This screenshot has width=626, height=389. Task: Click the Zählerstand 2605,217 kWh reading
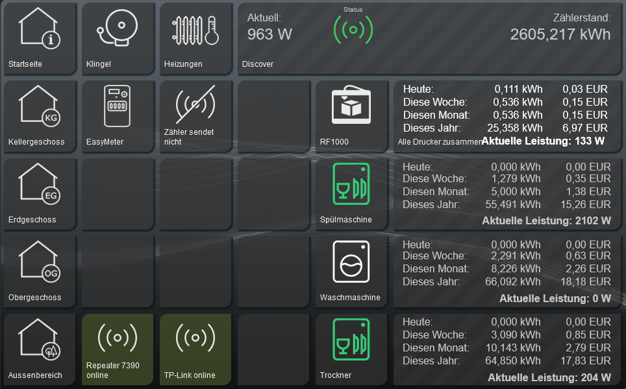tap(560, 34)
